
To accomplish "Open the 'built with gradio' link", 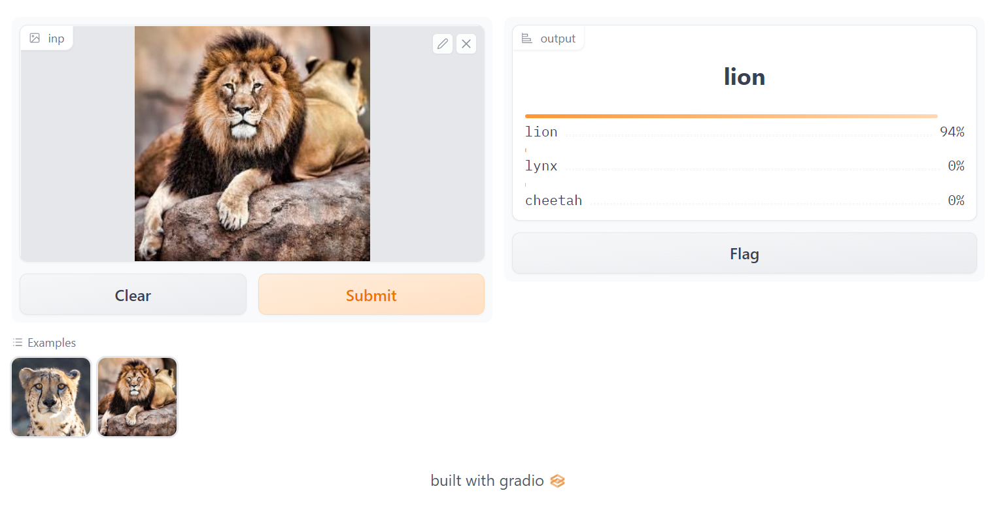I will click(487, 481).
